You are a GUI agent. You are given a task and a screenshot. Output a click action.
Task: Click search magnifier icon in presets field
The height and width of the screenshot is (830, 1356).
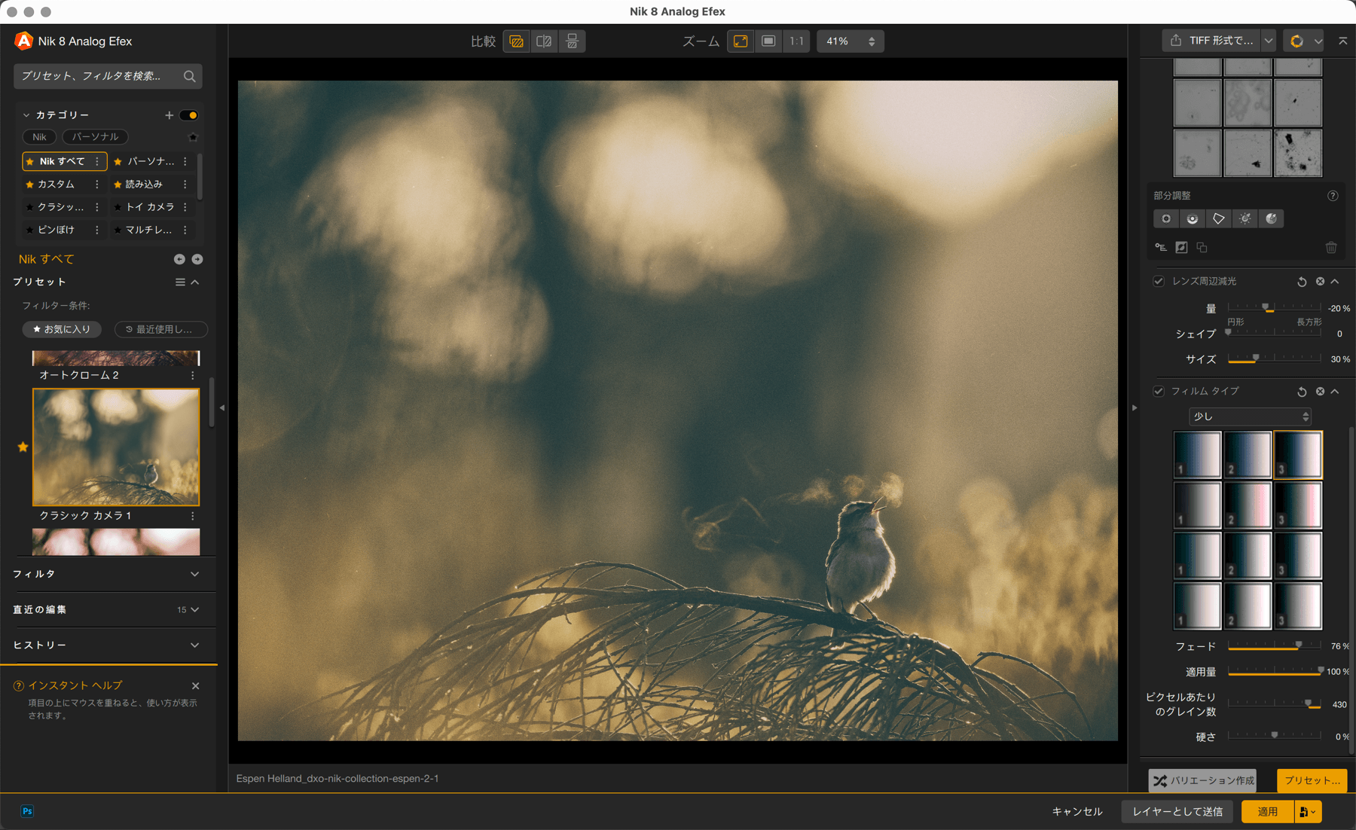point(190,76)
